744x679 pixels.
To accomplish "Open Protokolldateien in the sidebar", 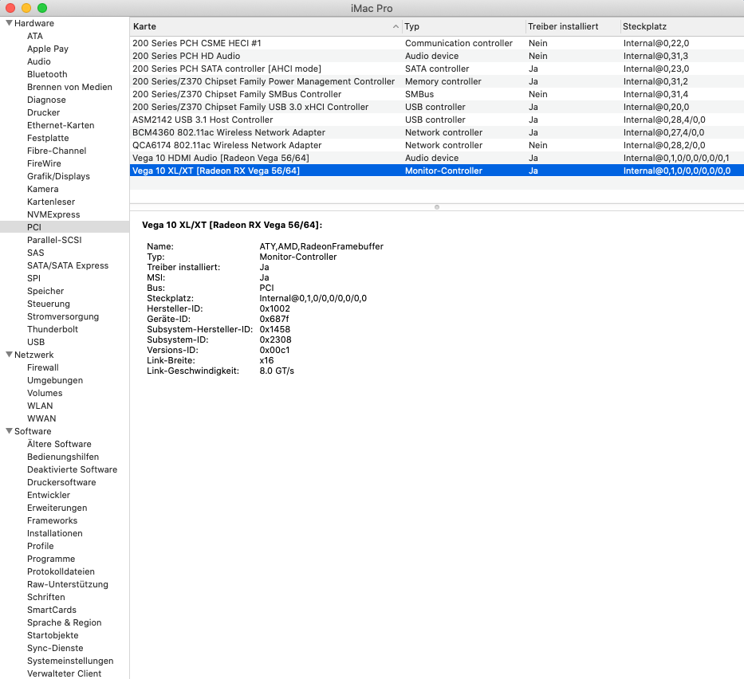I will [x=61, y=572].
